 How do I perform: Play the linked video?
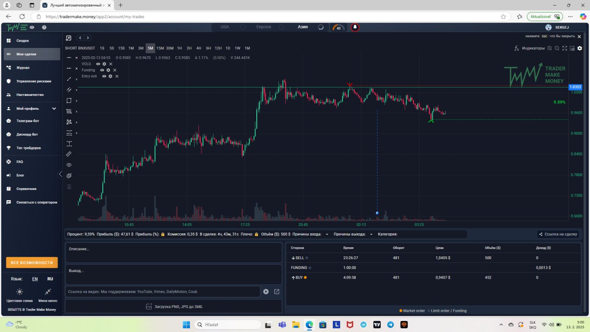266,291
